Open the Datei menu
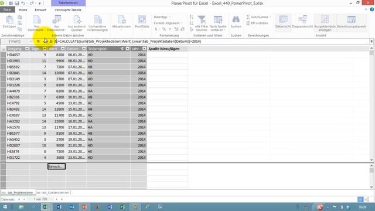This screenshot has width=375, height=211. pyautogui.click(x=8, y=10)
